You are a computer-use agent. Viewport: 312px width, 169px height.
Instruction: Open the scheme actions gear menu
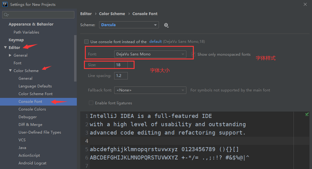pyautogui.click(x=166, y=25)
